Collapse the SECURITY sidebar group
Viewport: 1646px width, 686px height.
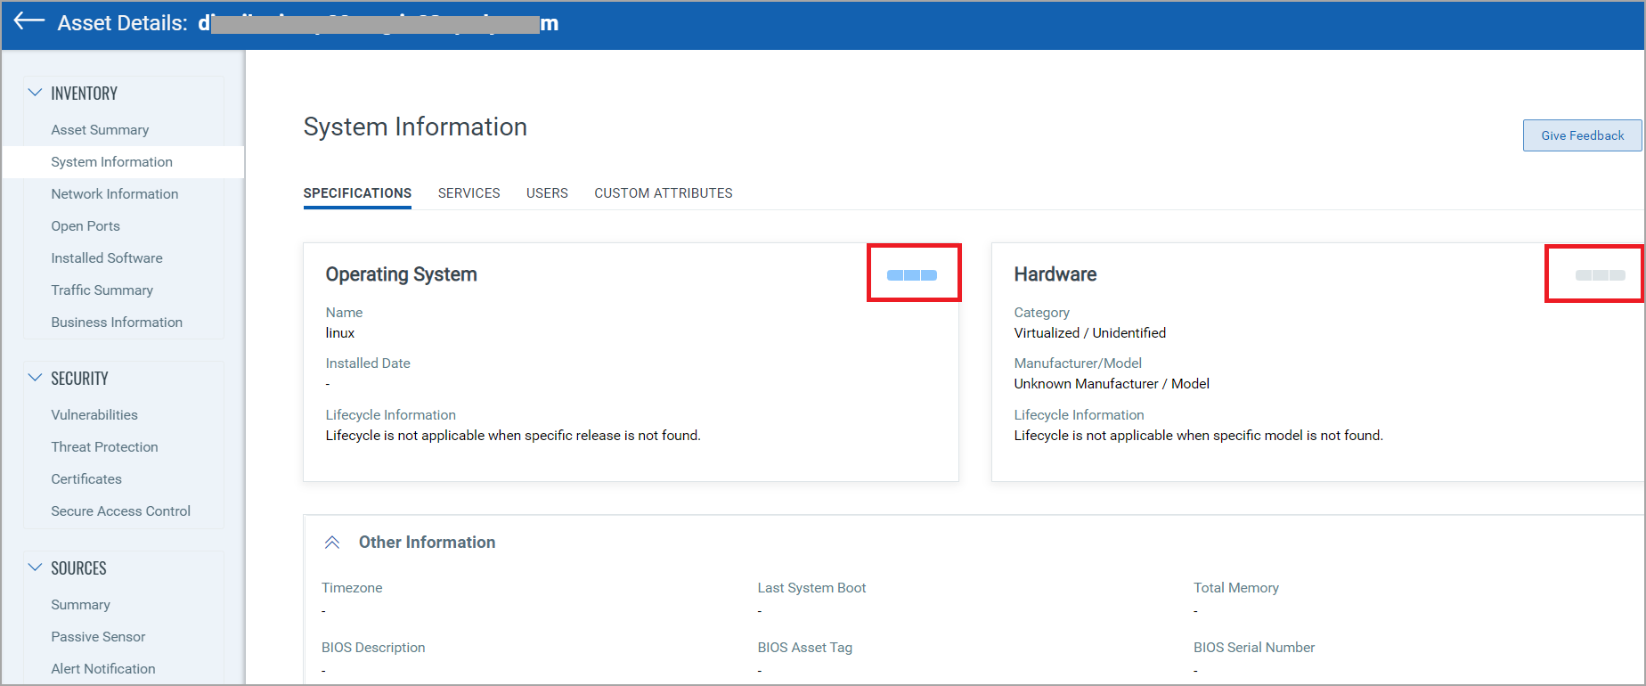tap(35, 378)
